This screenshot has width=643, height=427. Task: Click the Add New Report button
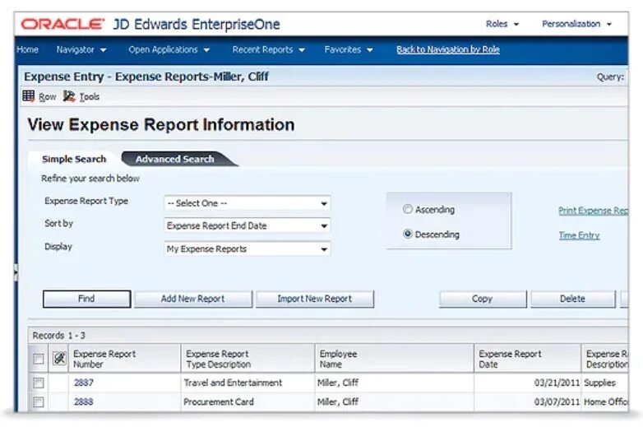coord(192,299)
